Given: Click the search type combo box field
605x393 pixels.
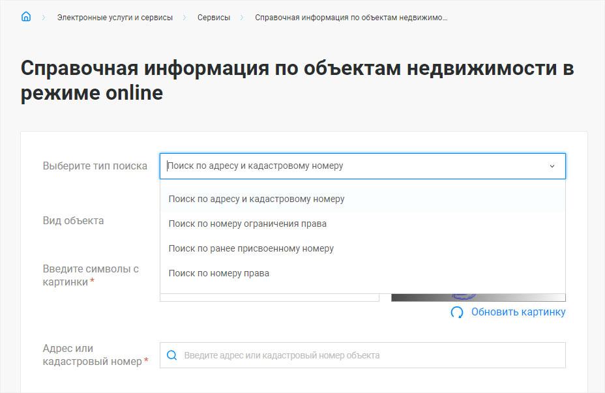Looking at the screenshot, I should tap(352, 166).
